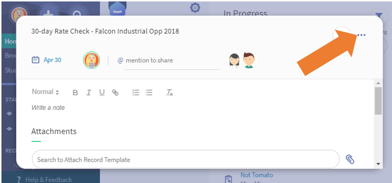Click the Write a note text area
The height and width of the screenshot is (183, 392).
click(x=48, y=108)
